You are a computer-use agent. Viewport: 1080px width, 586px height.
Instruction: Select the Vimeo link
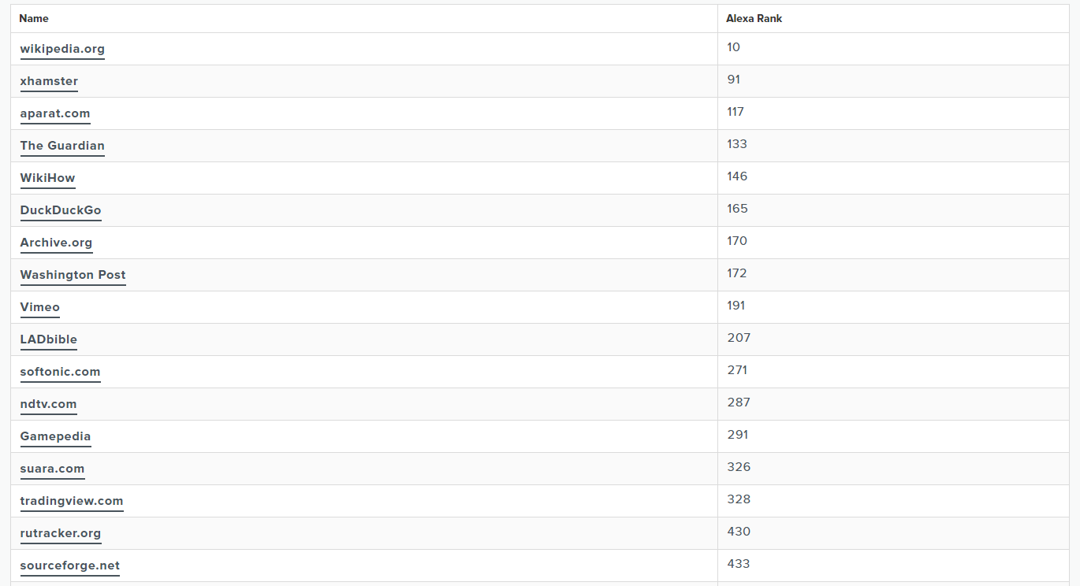[40, 307]
